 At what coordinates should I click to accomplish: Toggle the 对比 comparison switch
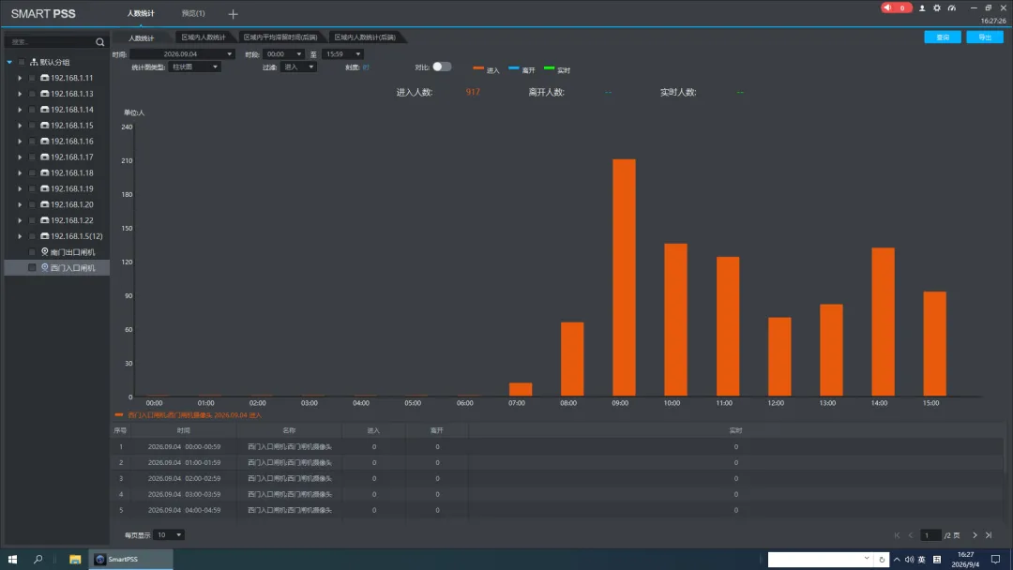click(x=442, y=67)
